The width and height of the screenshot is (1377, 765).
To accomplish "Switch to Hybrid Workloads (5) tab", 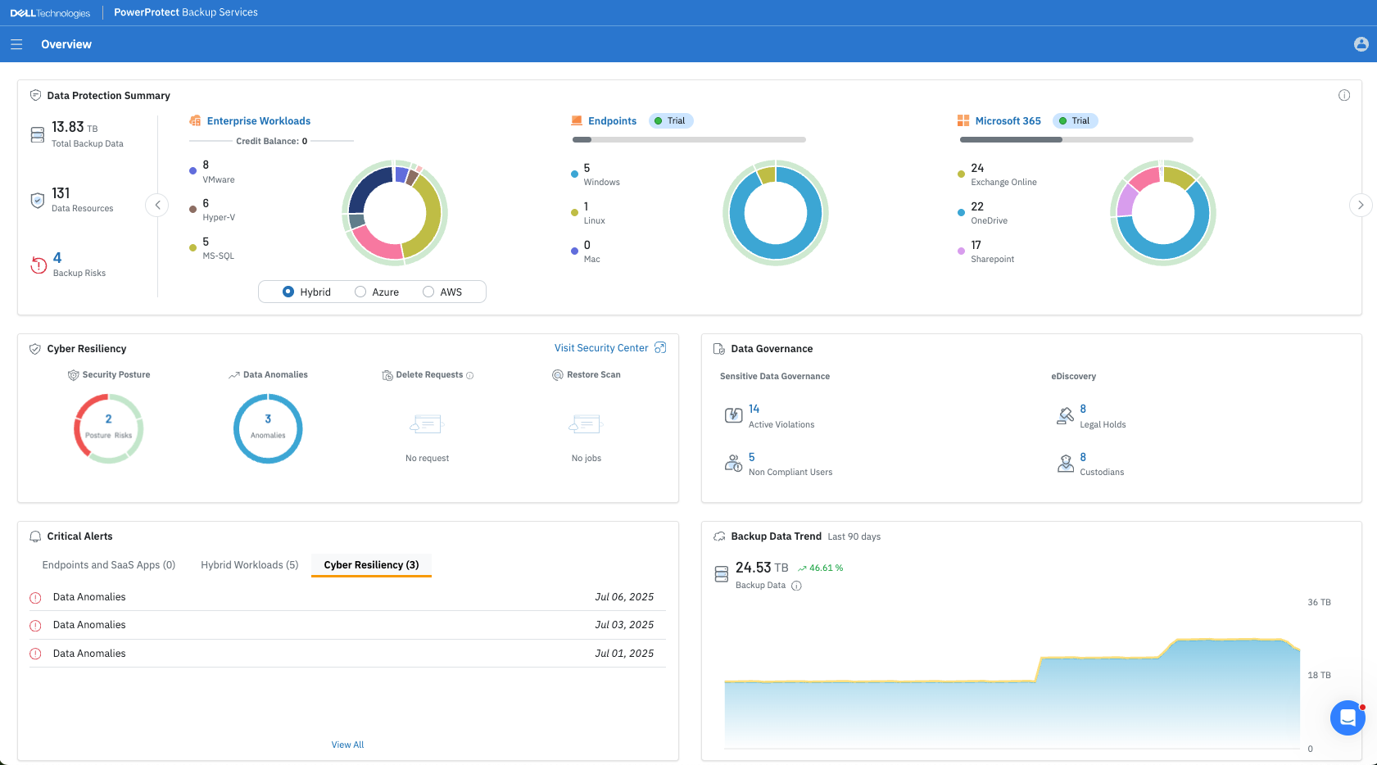I will [249, 565].
